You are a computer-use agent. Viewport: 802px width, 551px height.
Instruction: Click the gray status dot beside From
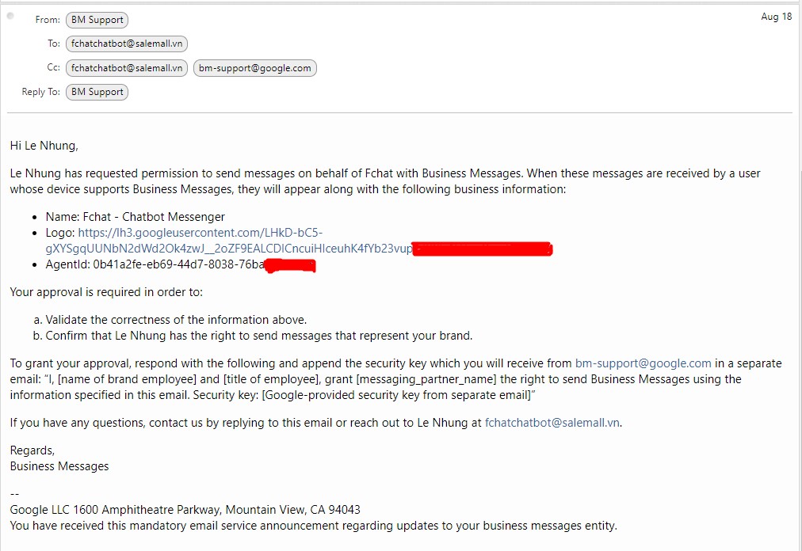pyautogui.click(x=10, y=16)
